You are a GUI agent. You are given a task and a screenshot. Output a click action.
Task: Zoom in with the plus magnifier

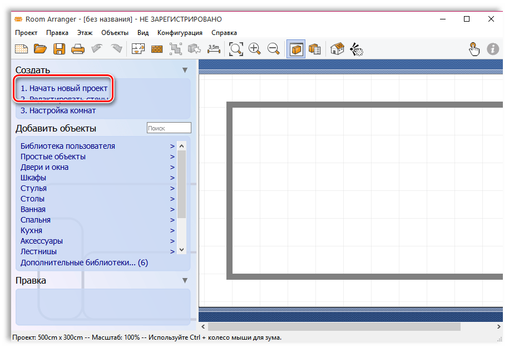tap(255, 49)
